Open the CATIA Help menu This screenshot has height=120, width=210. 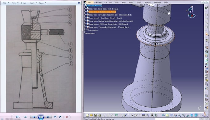point(166,2)
